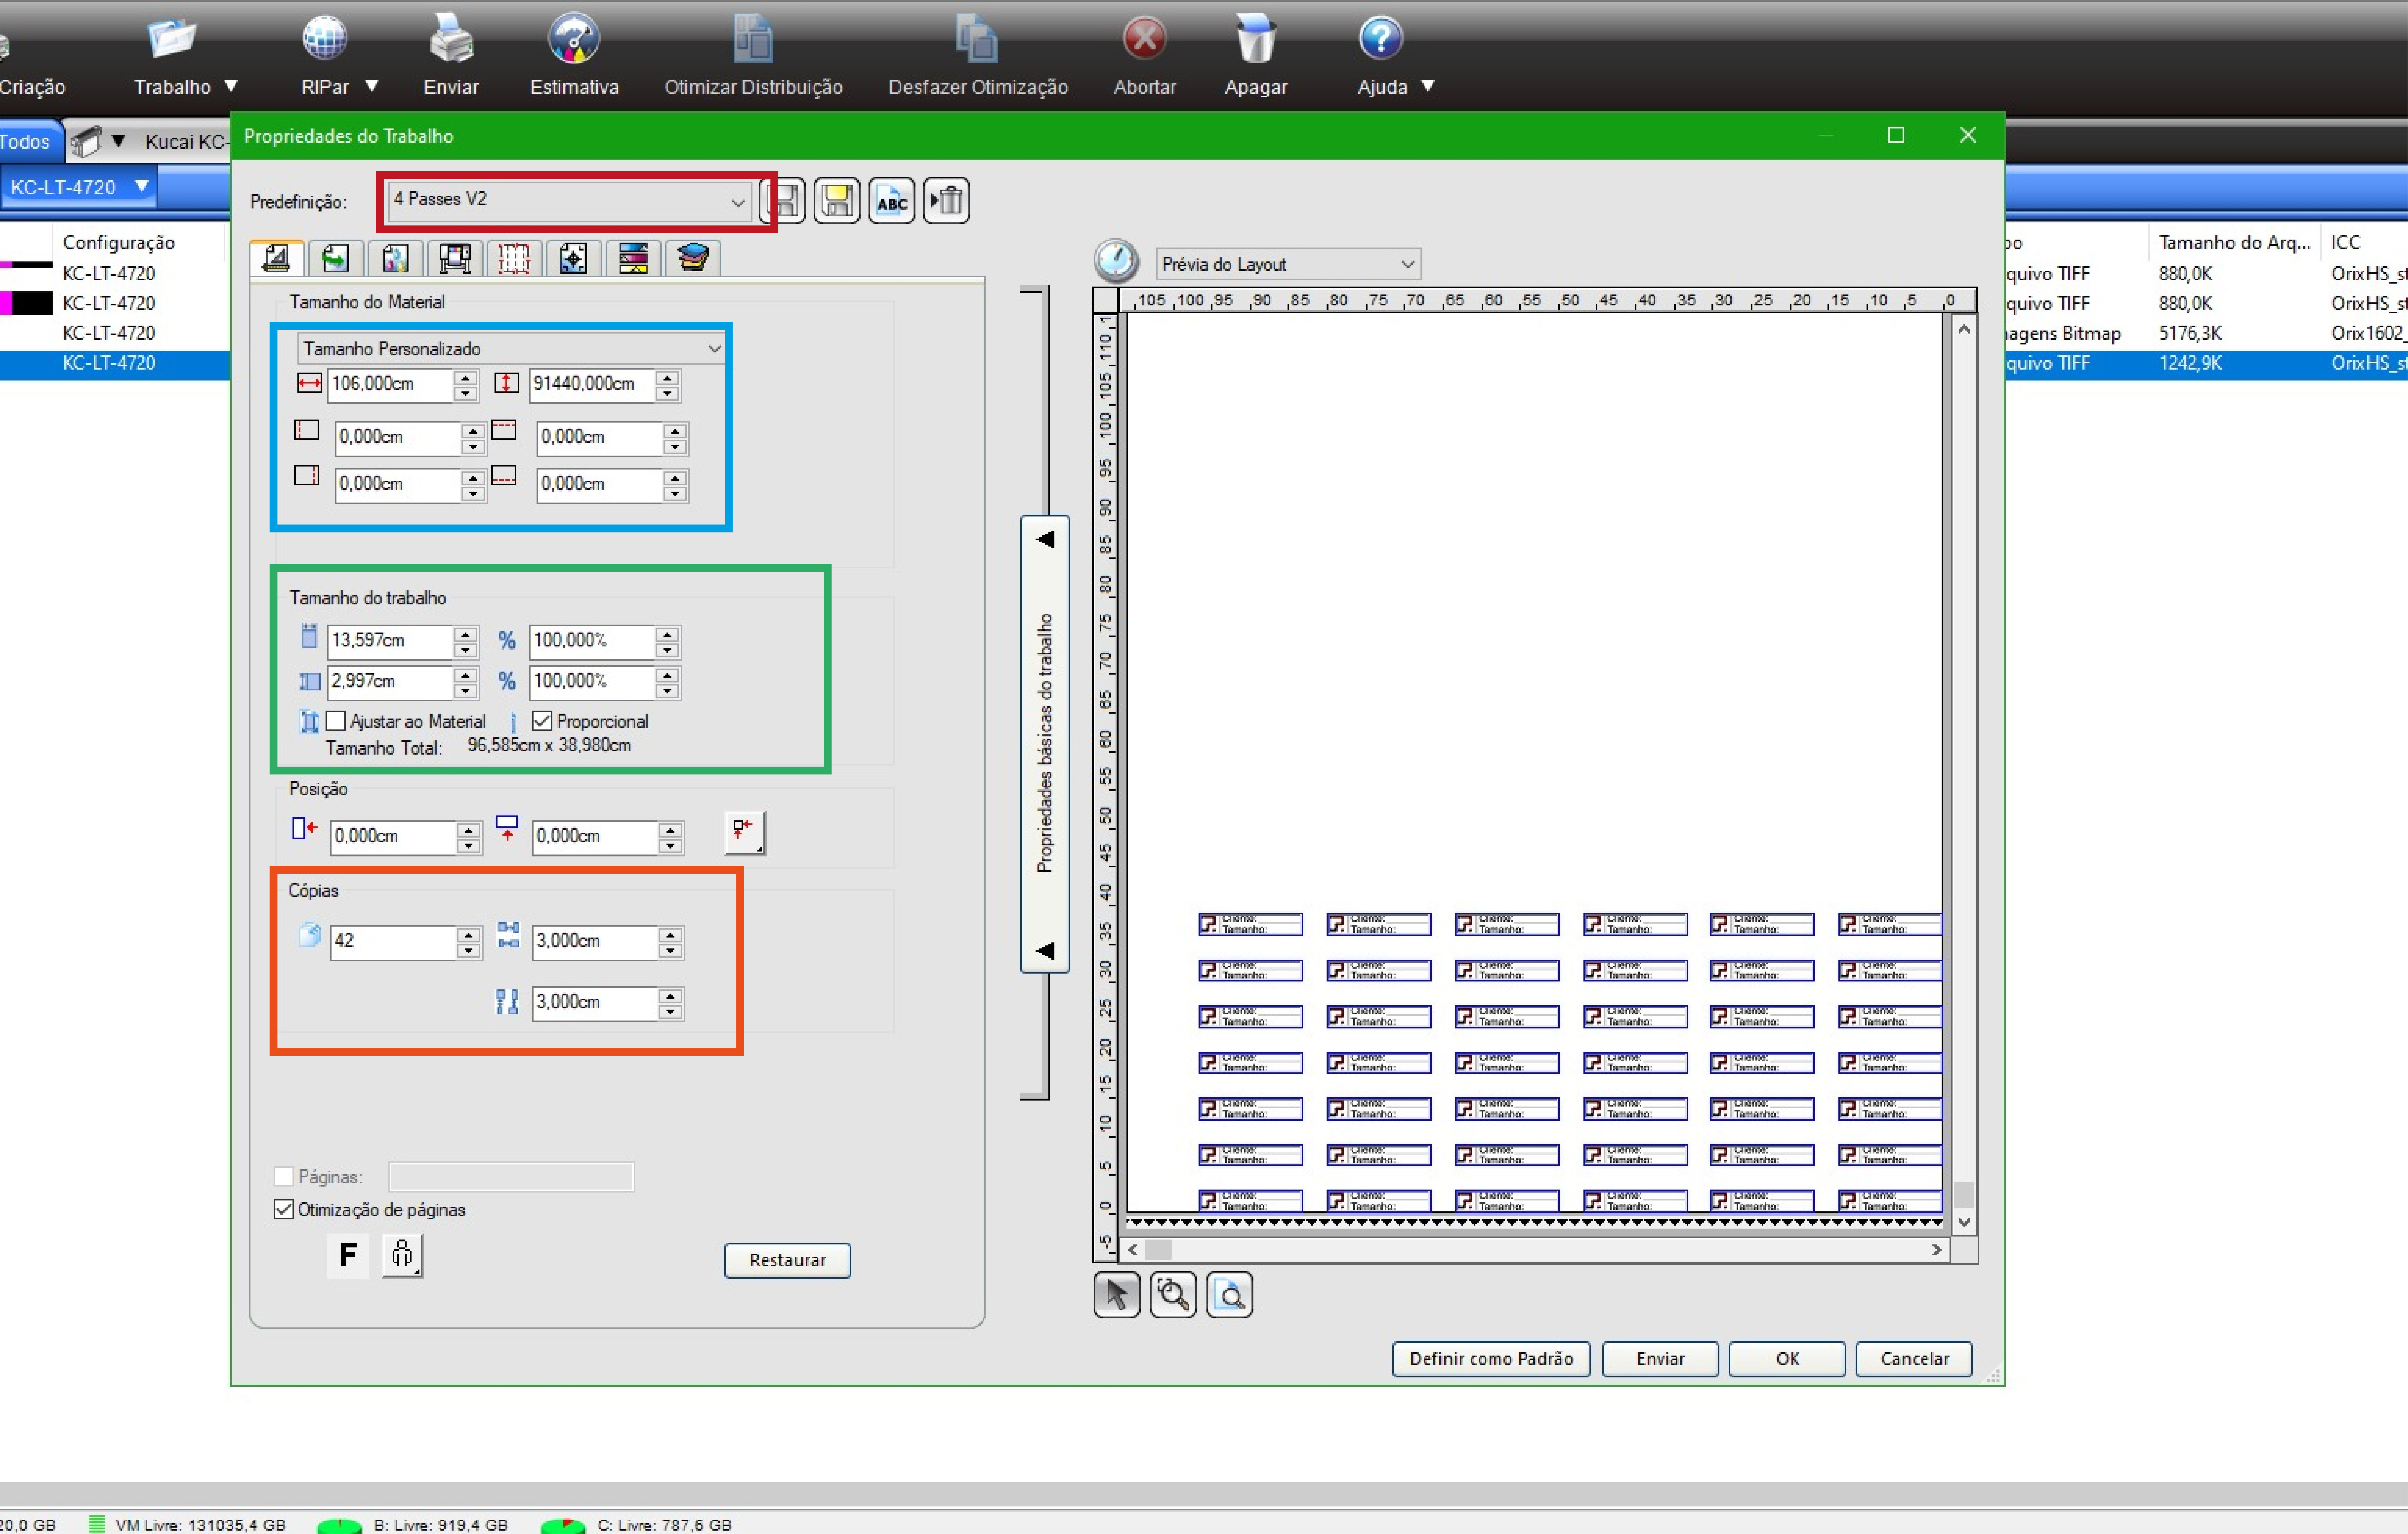Click the yellow floppy save-as preset icon
The height and width of the screenshot is (1534, 2408).
[837, 201]
